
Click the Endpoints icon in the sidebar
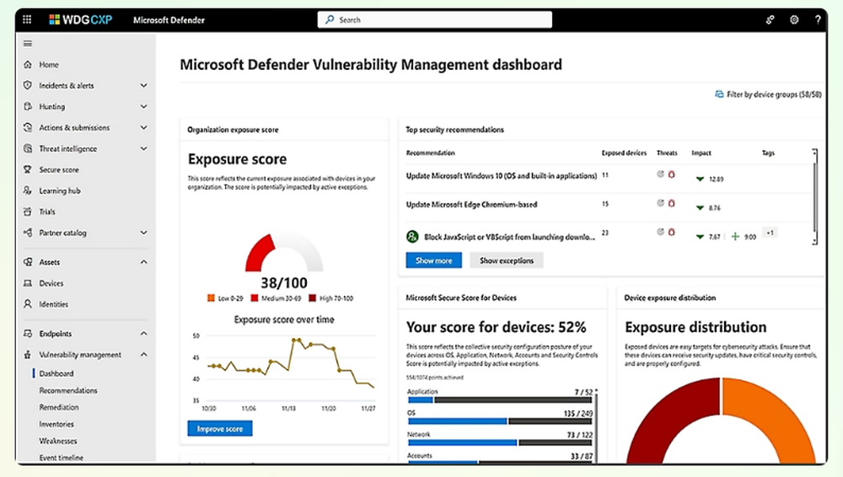point(28,334)
